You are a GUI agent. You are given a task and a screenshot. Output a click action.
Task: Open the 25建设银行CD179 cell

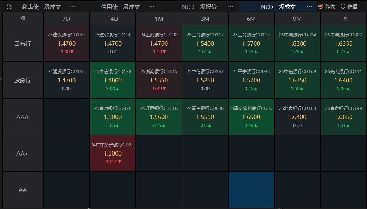point(66,43)
